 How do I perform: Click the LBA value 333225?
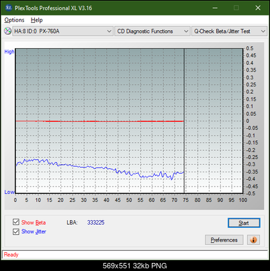tap(96, 223)
